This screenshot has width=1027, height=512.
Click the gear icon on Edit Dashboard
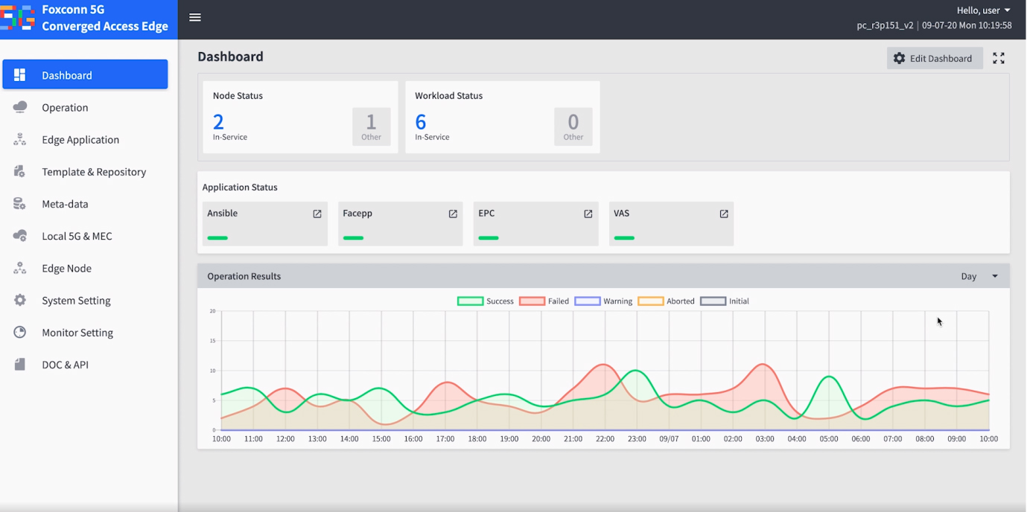coord(900,58)
